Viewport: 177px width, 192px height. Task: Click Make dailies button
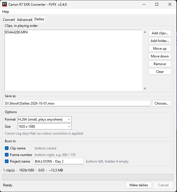pyautogui.click(x=139, y=185)
